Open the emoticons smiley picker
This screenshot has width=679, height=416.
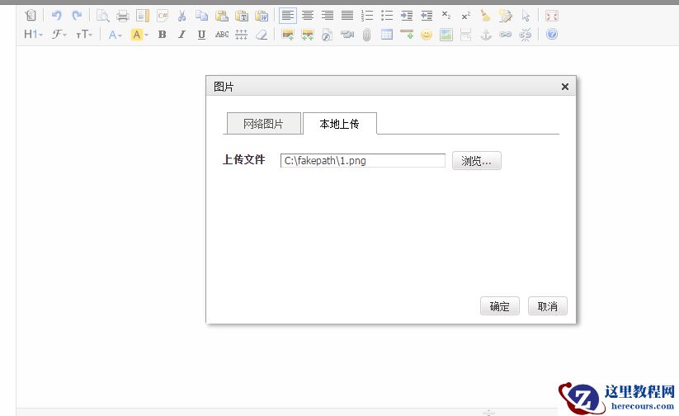click(x=427, y=34)
